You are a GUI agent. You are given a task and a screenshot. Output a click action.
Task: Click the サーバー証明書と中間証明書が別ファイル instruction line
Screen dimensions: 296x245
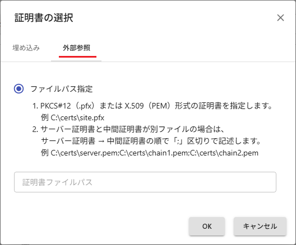[x=128, y=129]
